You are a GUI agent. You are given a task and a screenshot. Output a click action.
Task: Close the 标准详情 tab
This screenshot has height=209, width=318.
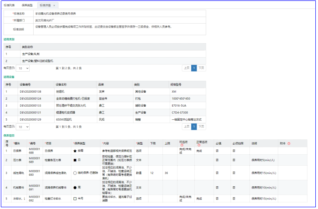click(54, 5)
